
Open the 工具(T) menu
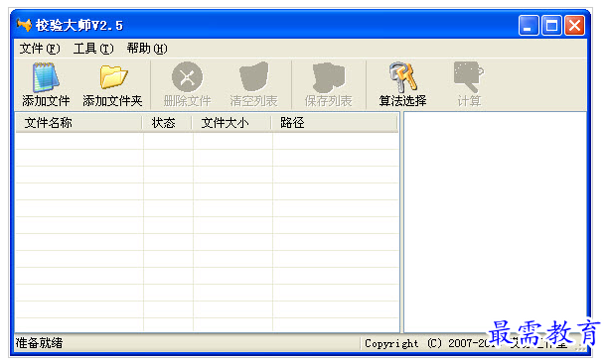point(93,49)
